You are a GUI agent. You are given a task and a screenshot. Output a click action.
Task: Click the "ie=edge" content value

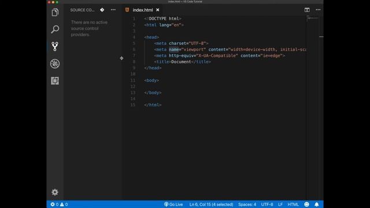[x=271, y=55]
